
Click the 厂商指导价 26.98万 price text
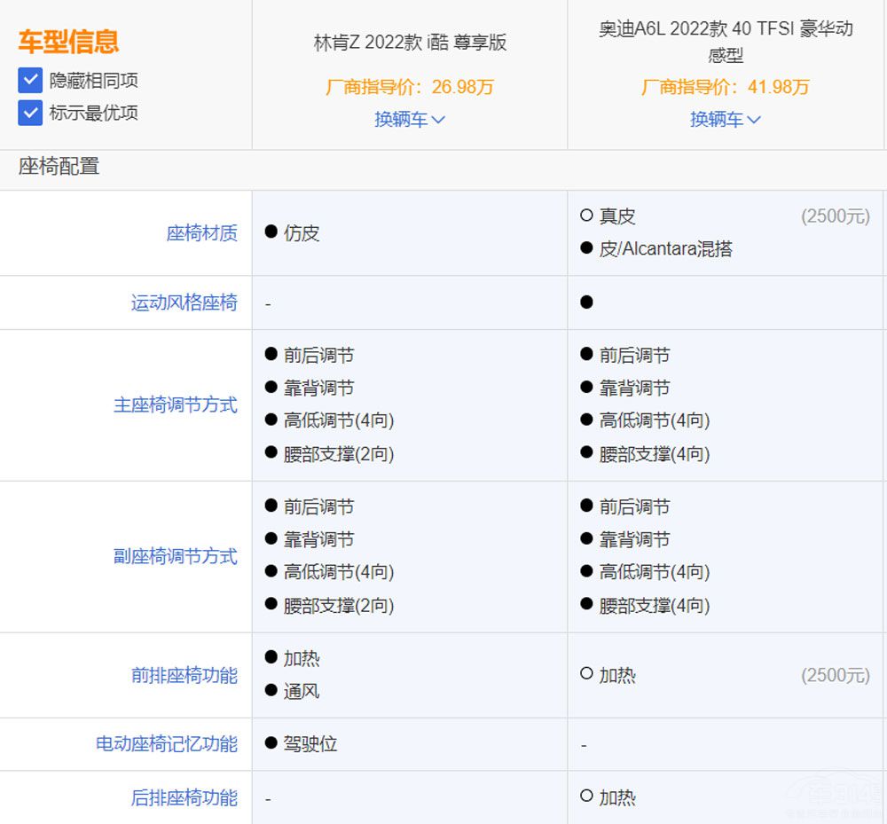(x=410, y=87)
